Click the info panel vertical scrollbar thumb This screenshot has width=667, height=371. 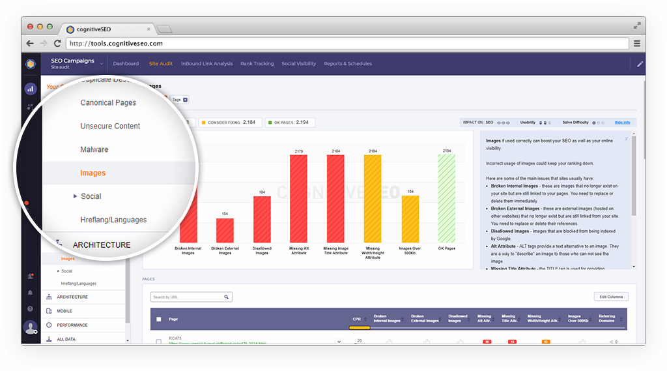click(x=634, y=175)
